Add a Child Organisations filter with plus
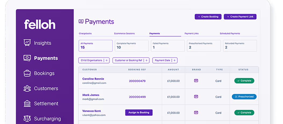Image resolution: width=283 pixels, height=124 pixels. coord(107,60)
